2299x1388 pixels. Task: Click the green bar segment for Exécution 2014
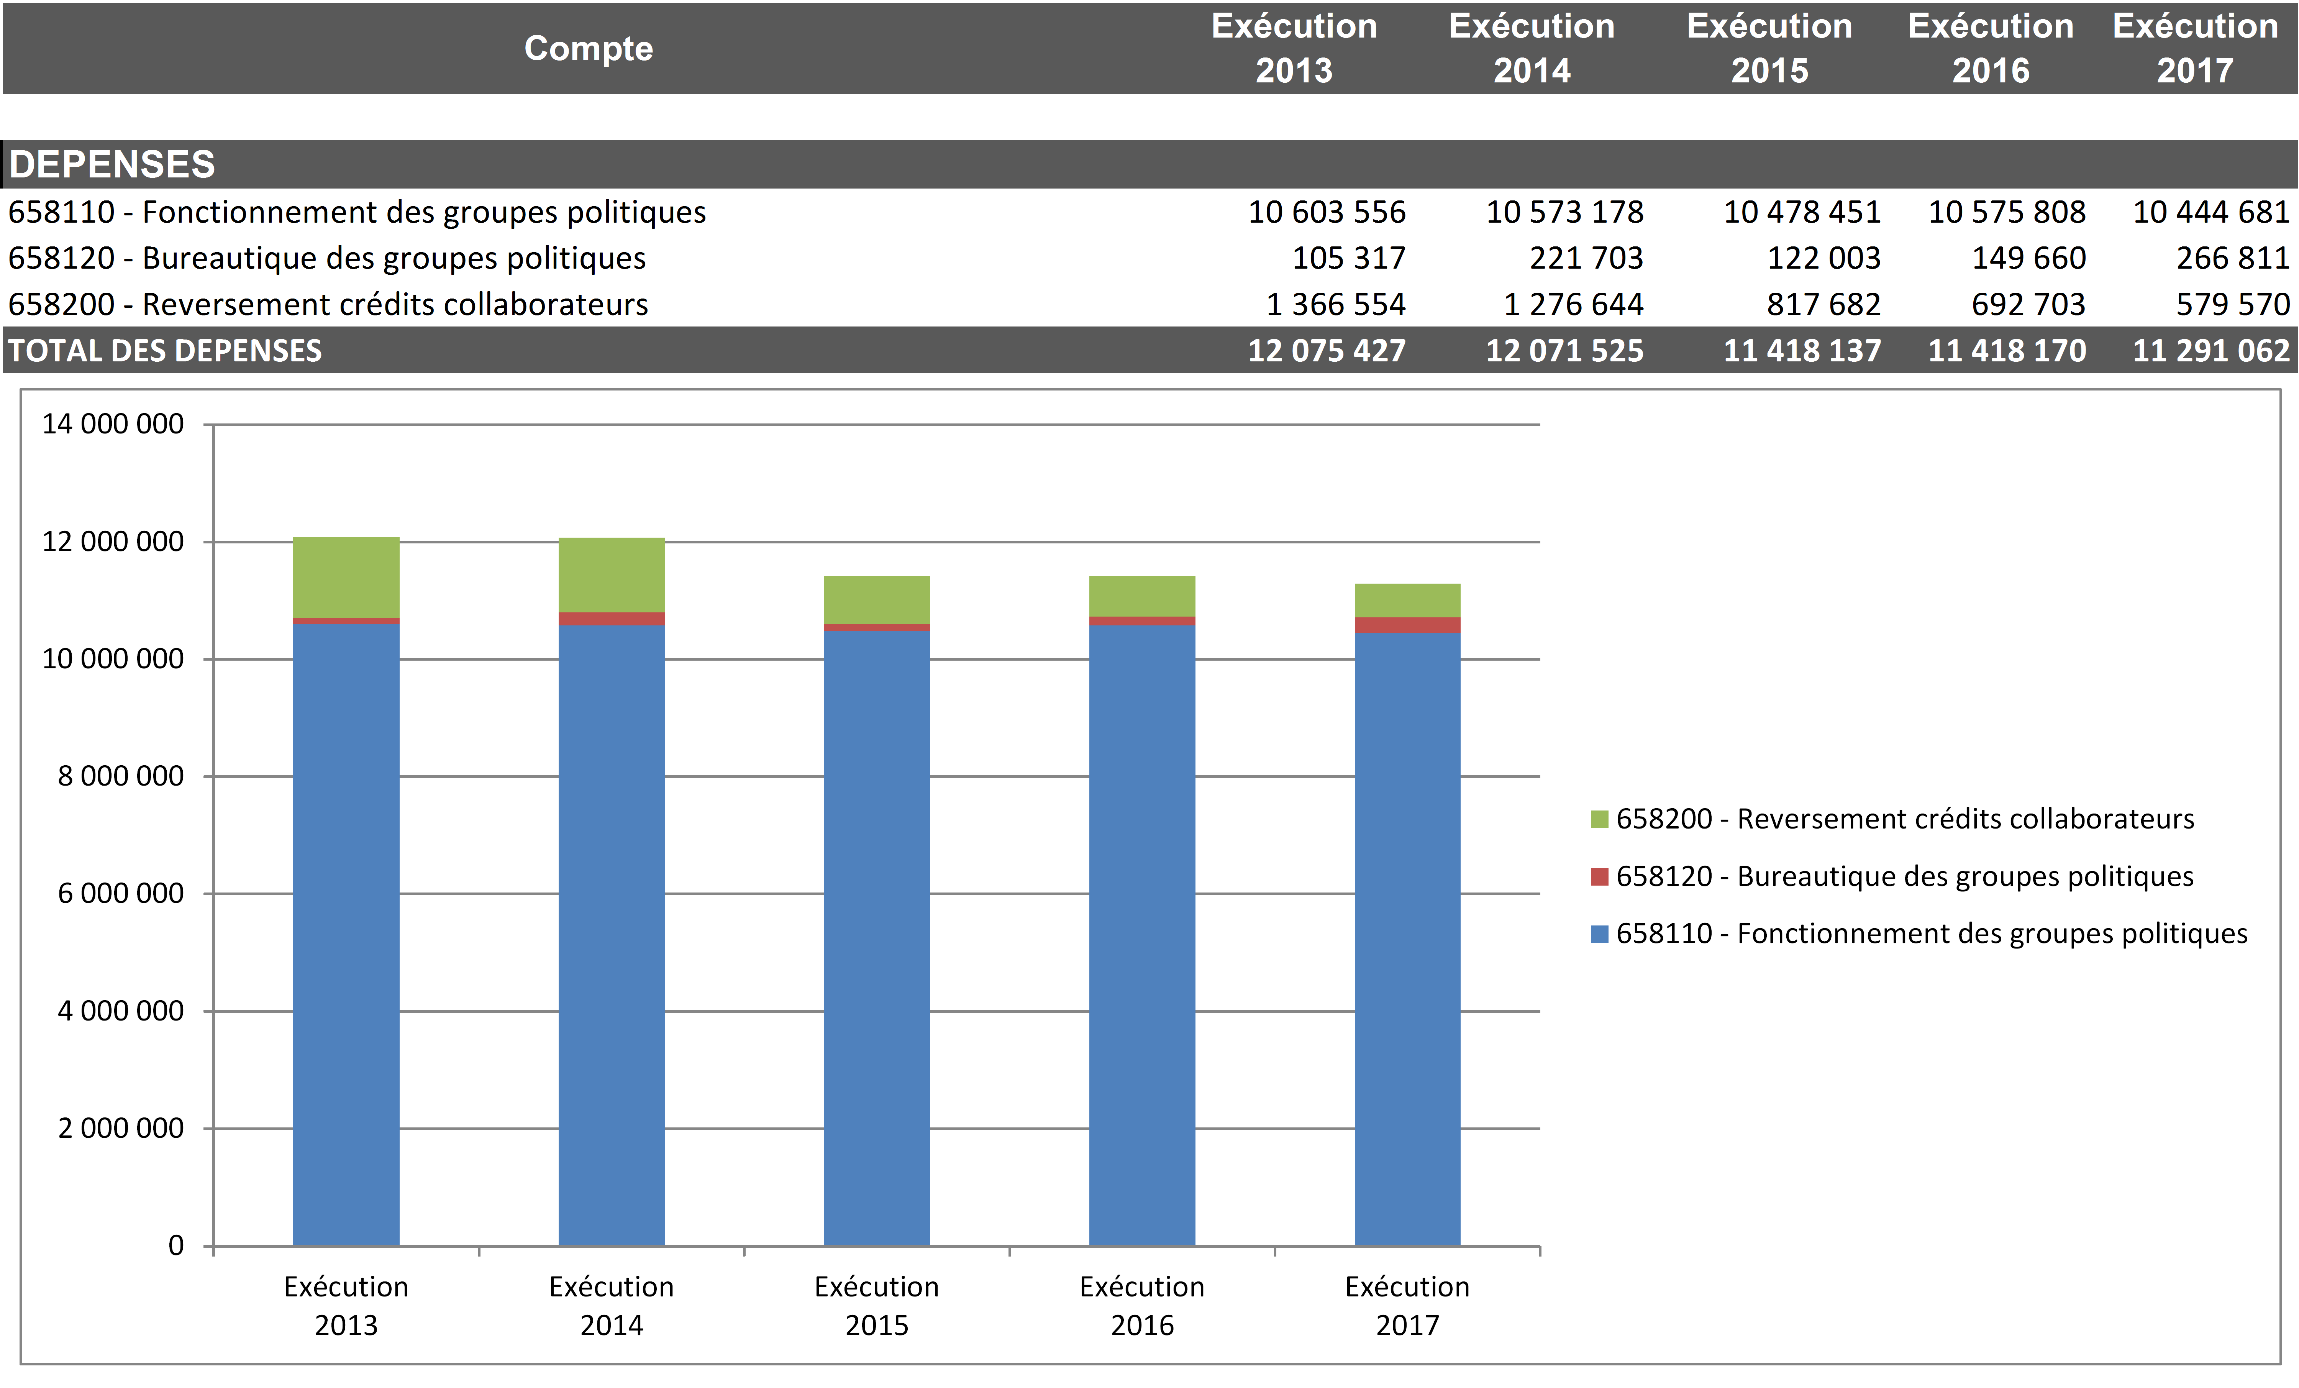pyautogui.click(x=611, y=574)
